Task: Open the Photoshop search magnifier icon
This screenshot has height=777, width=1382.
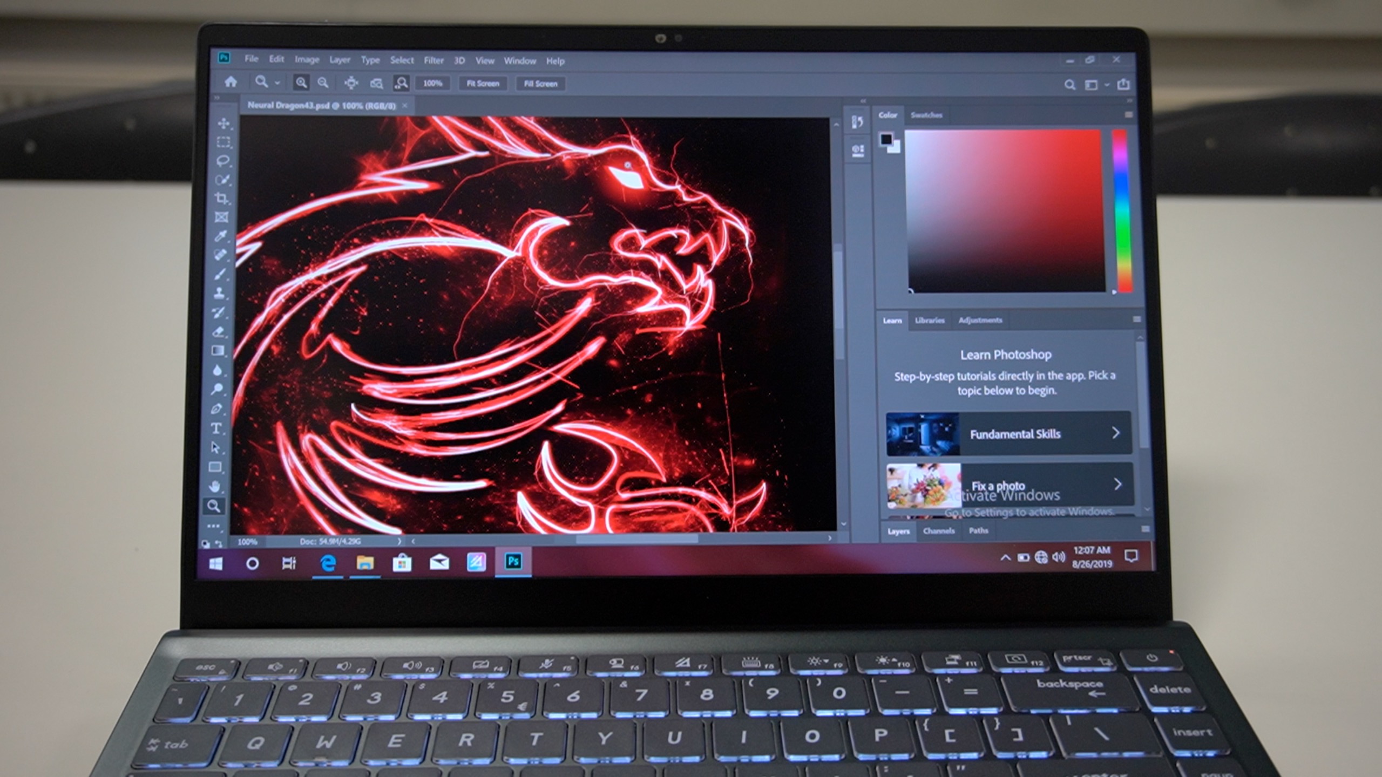Action: click(x=1069, y=85)
